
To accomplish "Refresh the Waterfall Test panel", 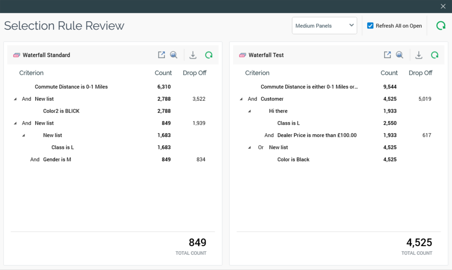I will (x=435, y=55).
